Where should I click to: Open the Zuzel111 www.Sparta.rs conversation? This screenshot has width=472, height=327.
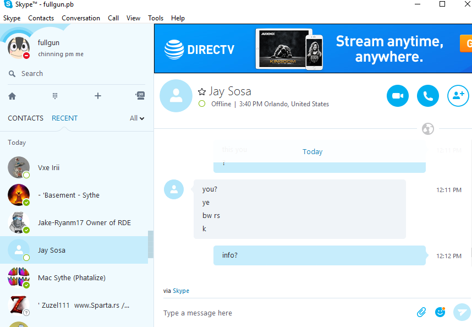74,305
